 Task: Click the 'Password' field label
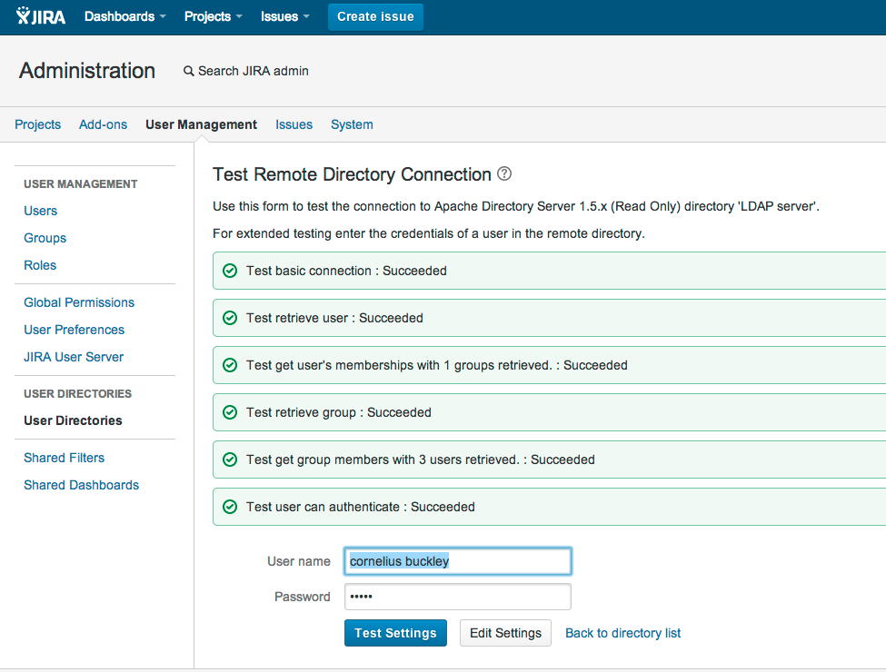[x=303, y=597]
